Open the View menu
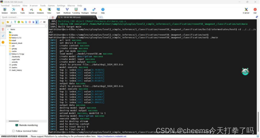The width and height of the screenshot is (260, 138). [25, 6]
